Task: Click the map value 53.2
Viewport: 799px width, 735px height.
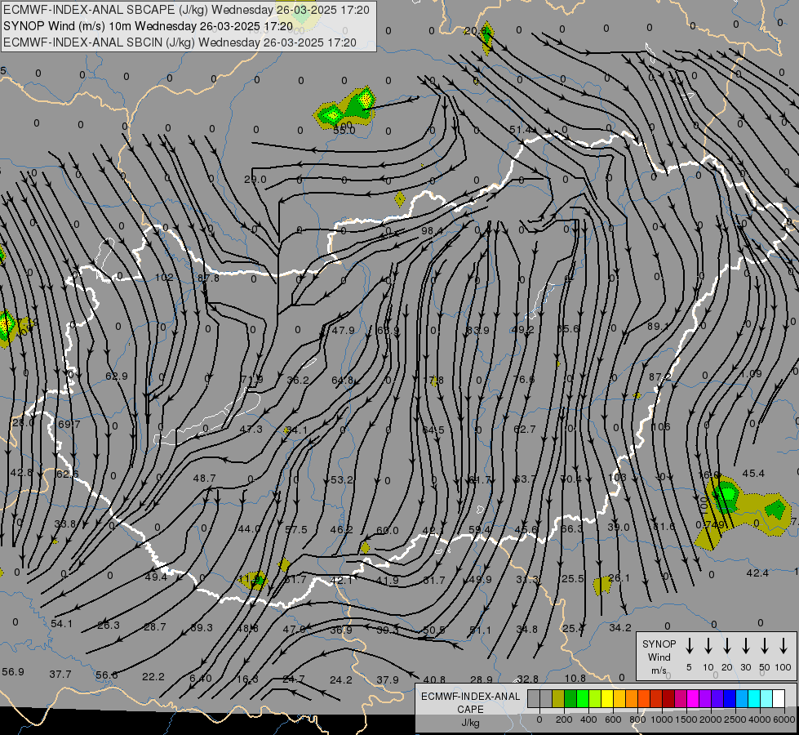Action: (341, 480)
